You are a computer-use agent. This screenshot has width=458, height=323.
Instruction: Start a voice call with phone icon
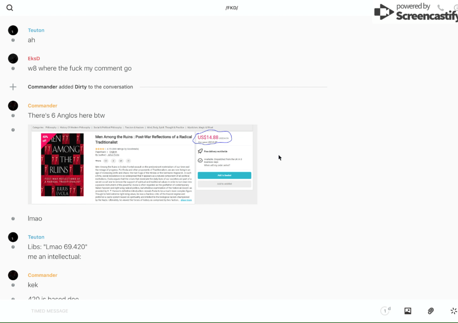(440, 8)
